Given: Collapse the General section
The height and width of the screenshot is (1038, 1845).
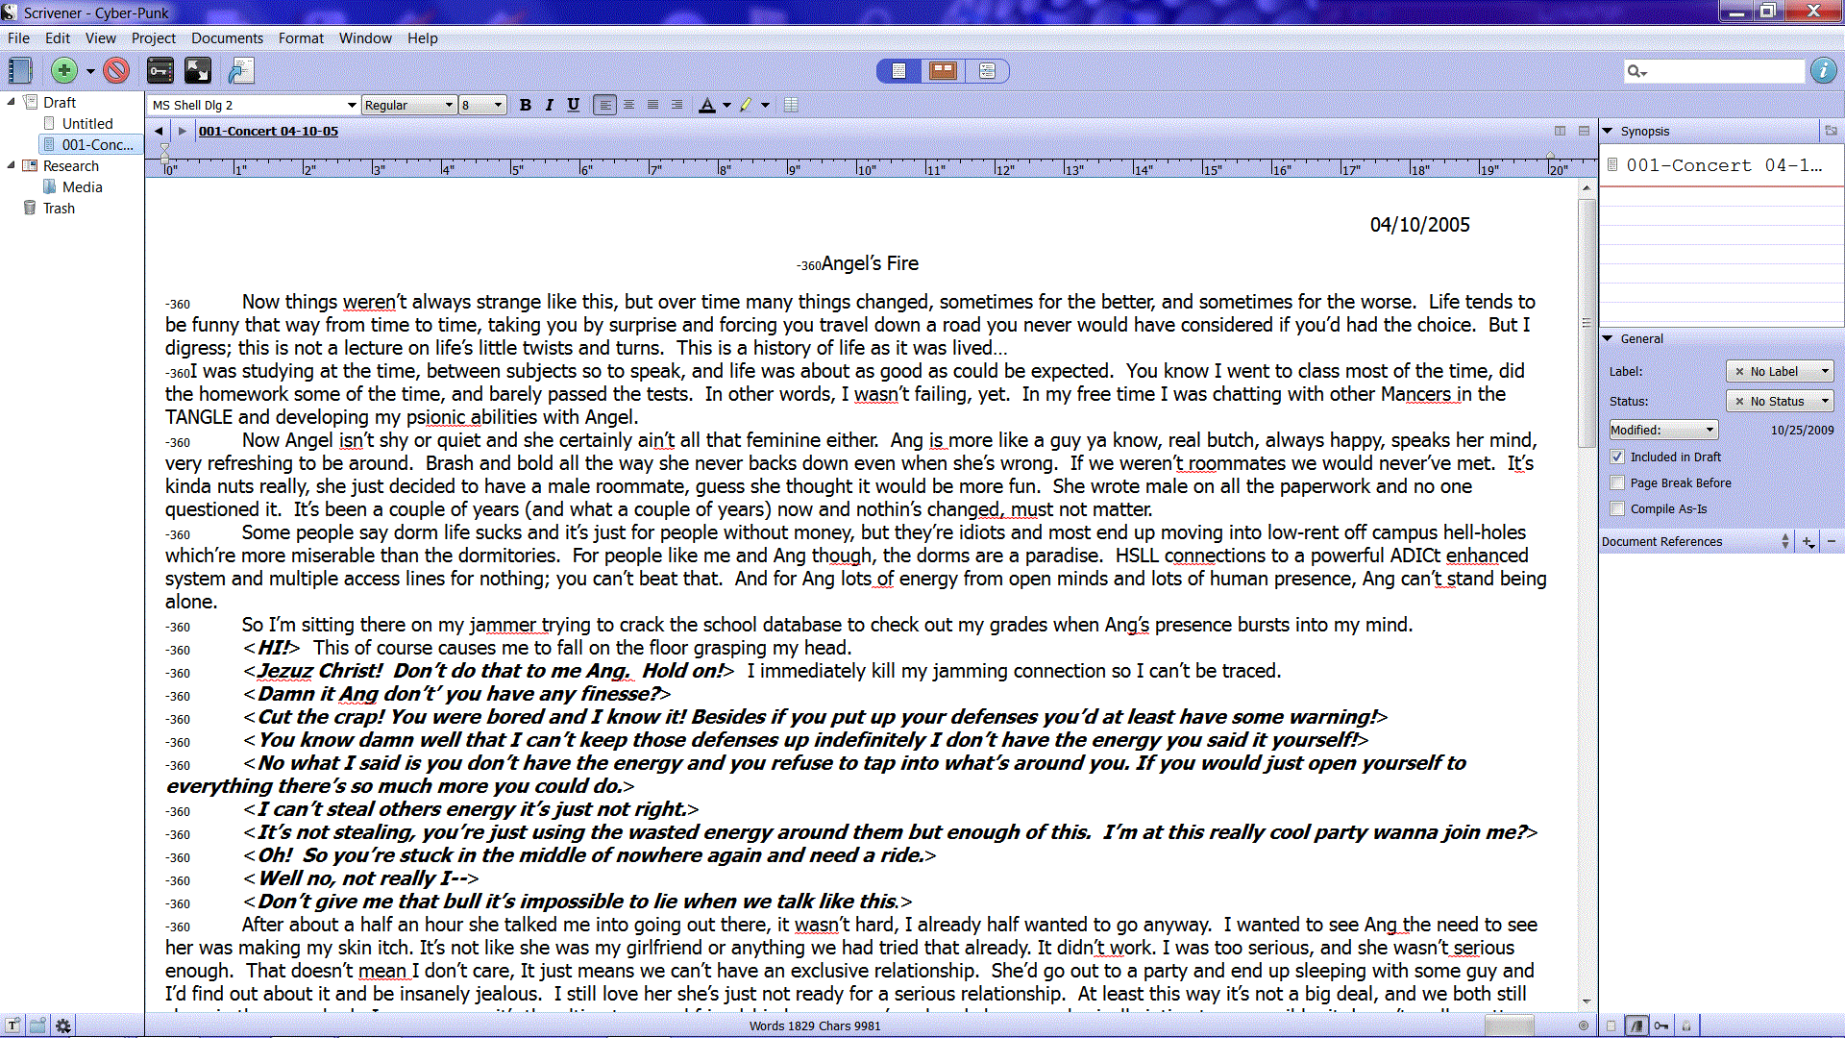Looking at the screenshot, I should pyautogui.click(x=1608, y=338).
